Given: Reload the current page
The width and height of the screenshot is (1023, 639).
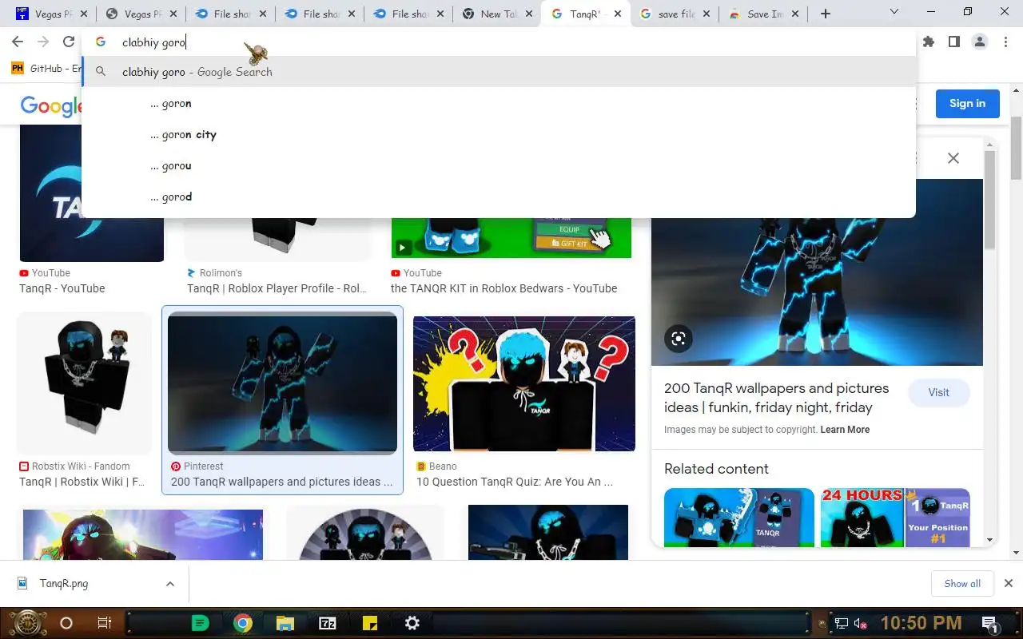Looking at the screenshot, I should (69, 42).
